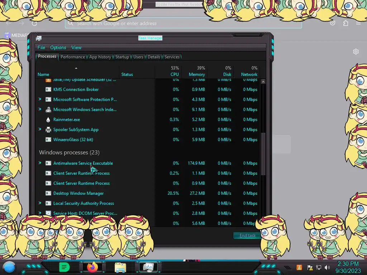The width and height of the screenshot is (367, 275).
Task: Click the Antimalware Service Executable icon
Action: coord(48,163)
